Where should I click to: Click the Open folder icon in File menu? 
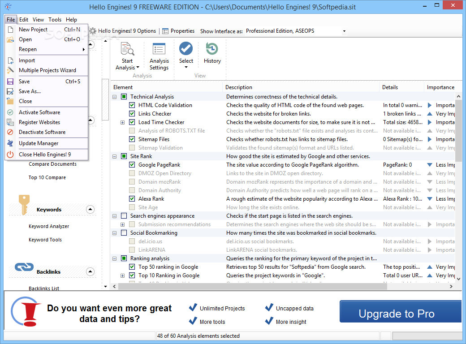(10, 39)
